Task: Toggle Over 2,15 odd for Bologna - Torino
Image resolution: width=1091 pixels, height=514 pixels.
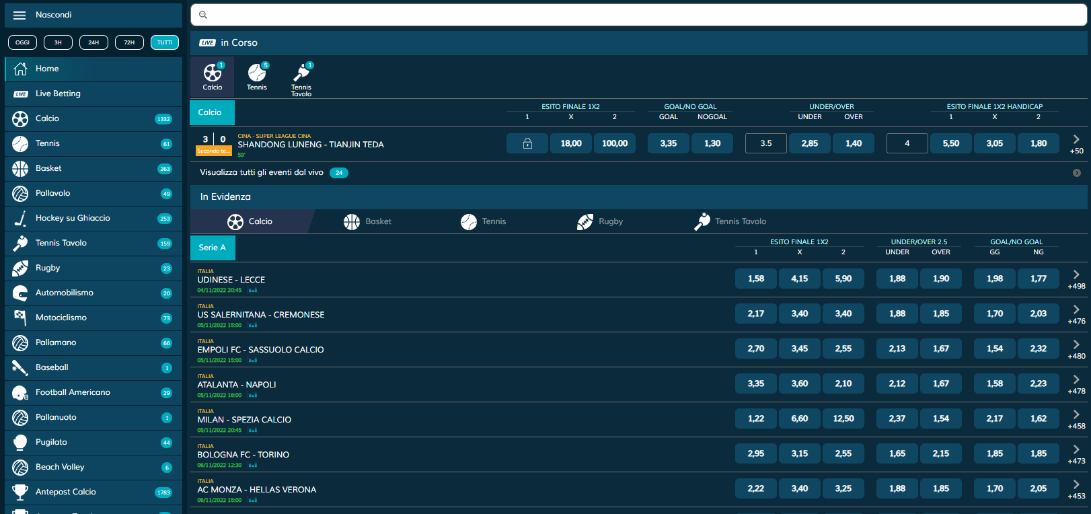Action: coord(941,453)
